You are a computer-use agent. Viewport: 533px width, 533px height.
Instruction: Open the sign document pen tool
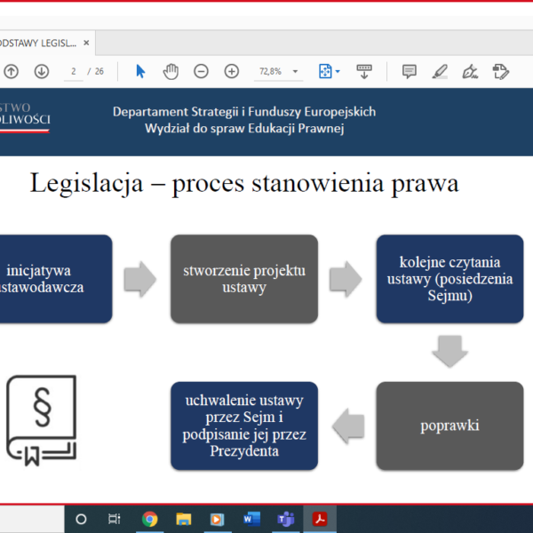470,71
